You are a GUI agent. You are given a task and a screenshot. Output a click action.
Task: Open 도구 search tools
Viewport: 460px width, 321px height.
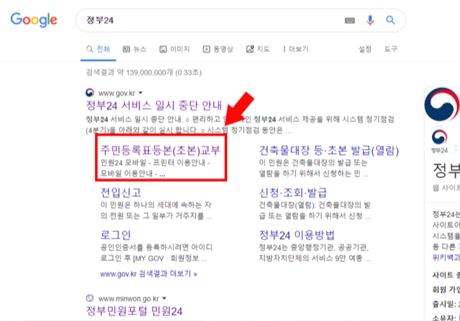[391, 50]
